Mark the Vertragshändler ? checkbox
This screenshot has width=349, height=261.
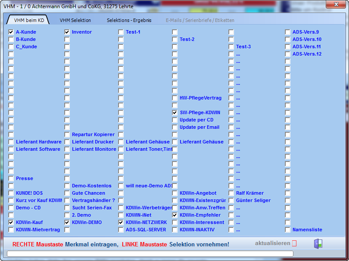(x=67, y=200)
